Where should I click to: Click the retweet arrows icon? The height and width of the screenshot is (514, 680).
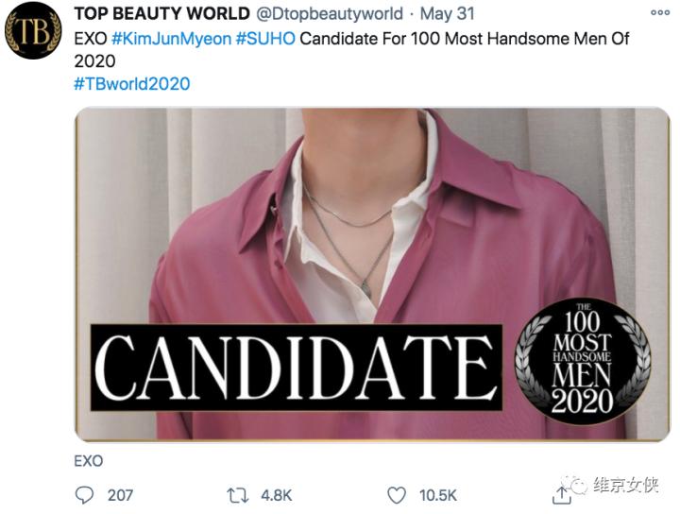pos(240,494)
